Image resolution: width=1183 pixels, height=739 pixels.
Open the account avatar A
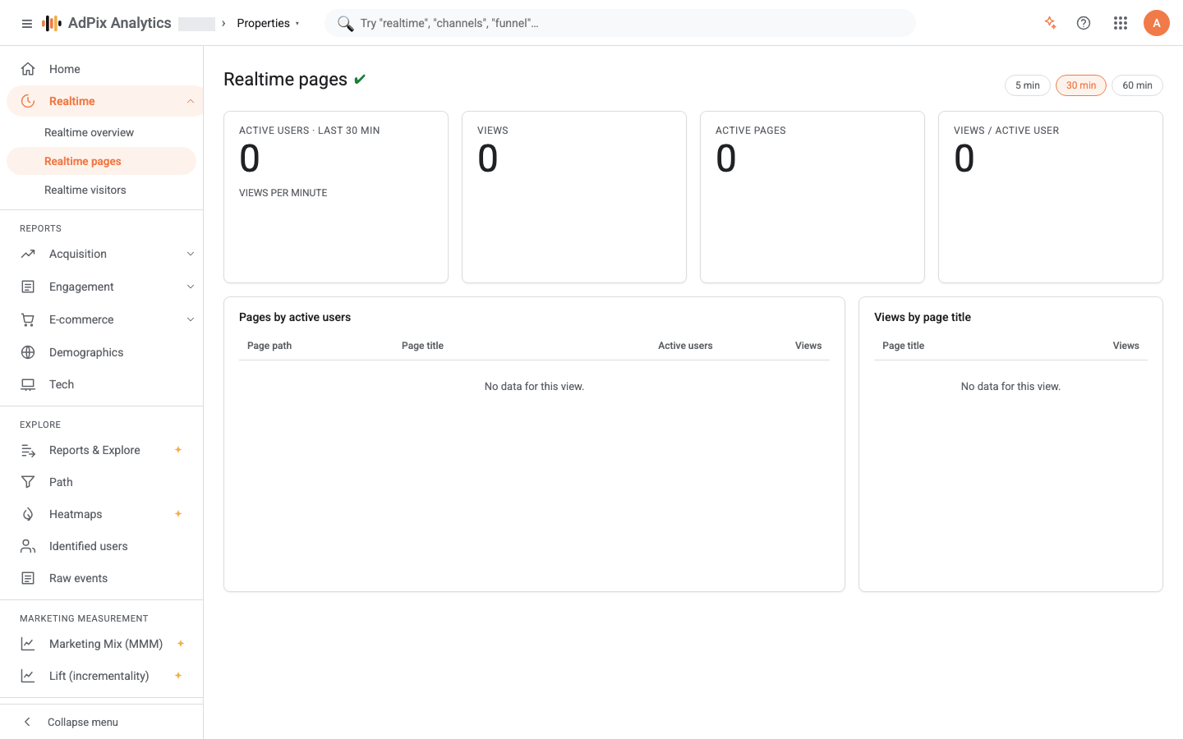(x=1157, y=23)
